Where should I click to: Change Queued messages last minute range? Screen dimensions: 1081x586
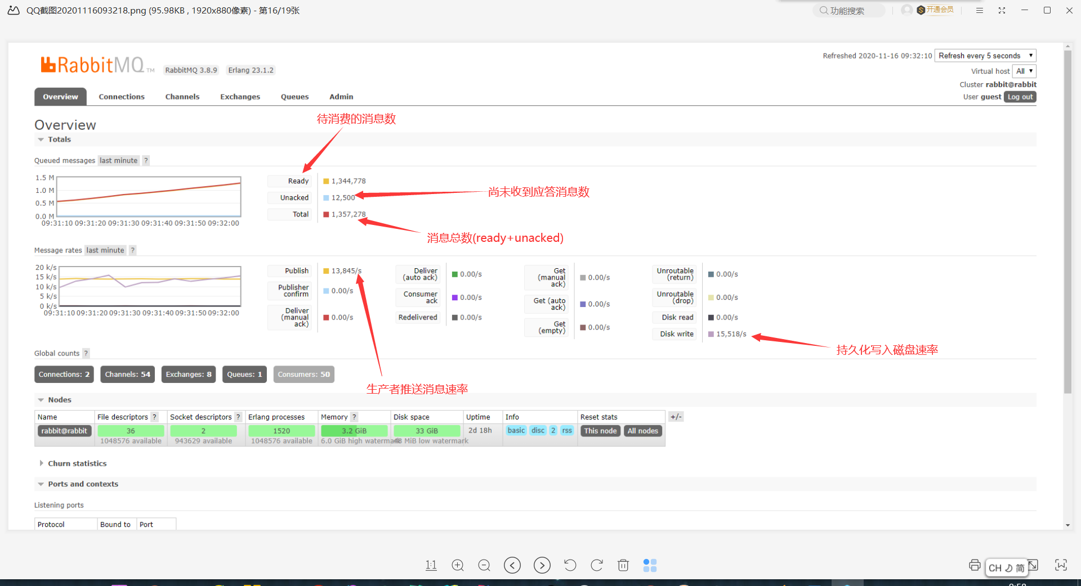coord(118,160)
